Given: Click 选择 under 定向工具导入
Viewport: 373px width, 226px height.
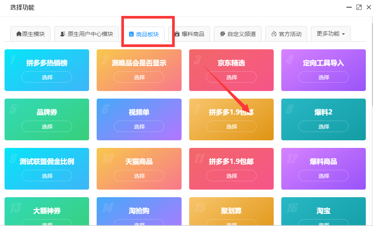Looking at the screenshot, I should (323, 77).
